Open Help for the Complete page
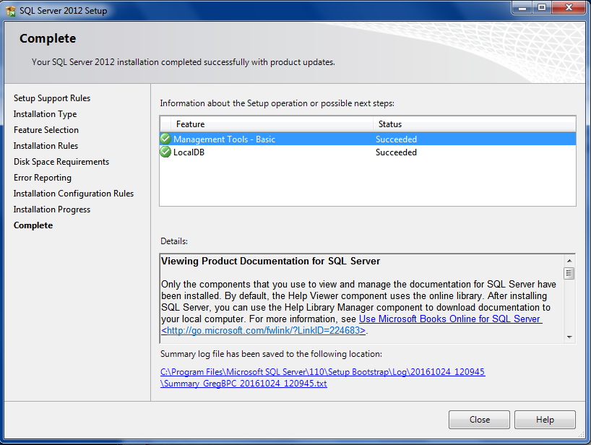Screen dimensions: 591x445 pyautogui.click(x=545, y=420)
